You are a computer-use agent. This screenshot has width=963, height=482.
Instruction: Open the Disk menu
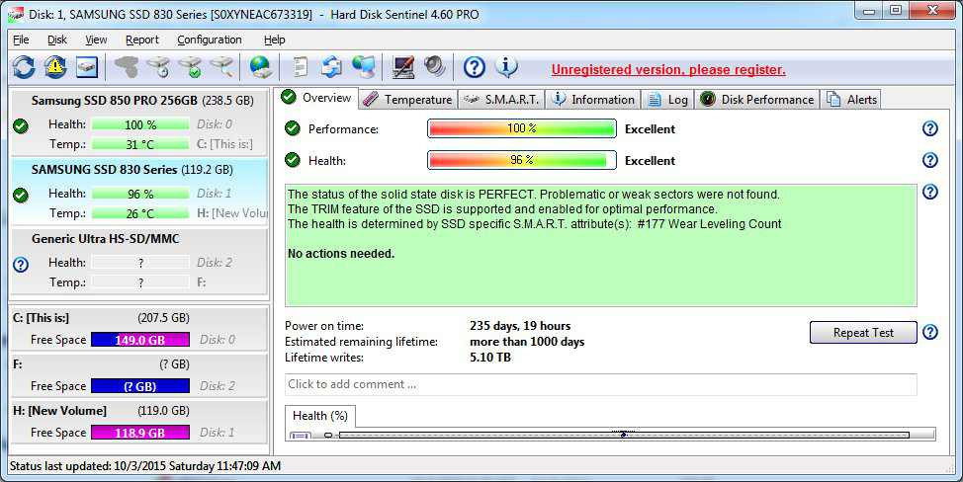pyautogui.click(x=57, y=40)
